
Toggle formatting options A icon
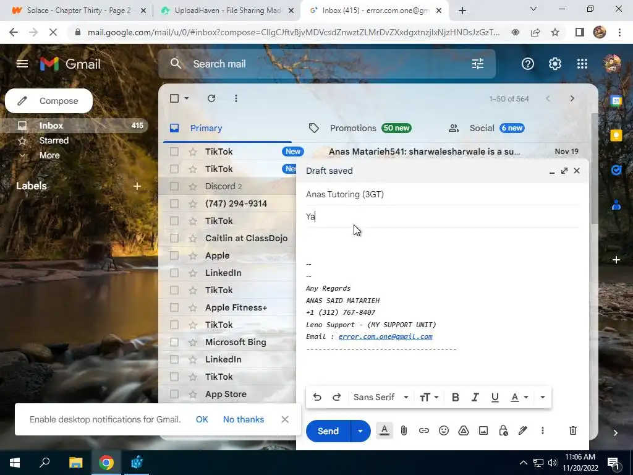tap(384, 430)
